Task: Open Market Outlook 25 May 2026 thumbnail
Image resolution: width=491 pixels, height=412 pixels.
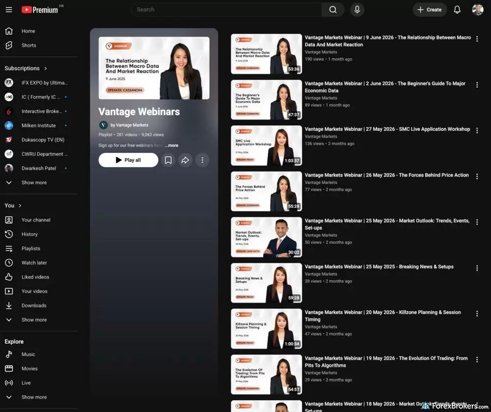Action: (x=267, y=237)
